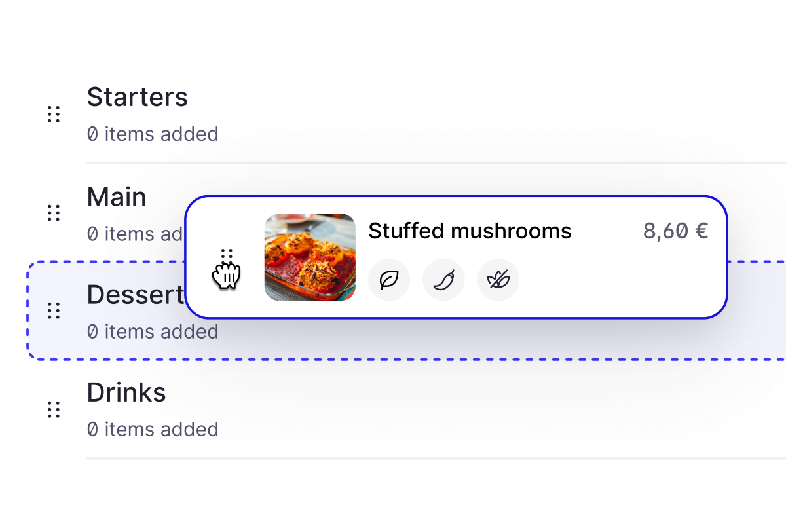Click the gluten-free crossed wheat icon
The height and width of the screenshot is (524, 786).
click(x=498, y=280)
